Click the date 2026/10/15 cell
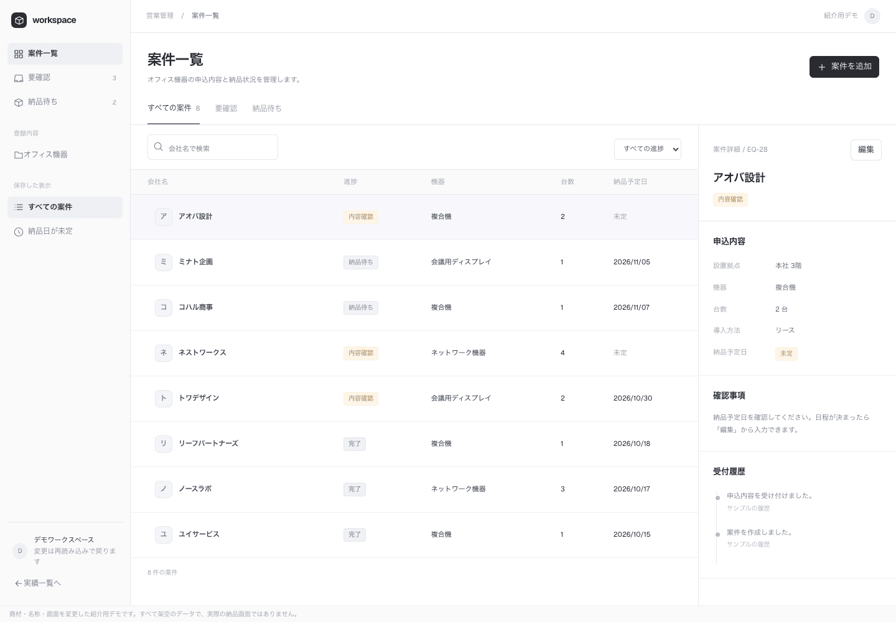The image size is (896, 622). coord(632,534)
